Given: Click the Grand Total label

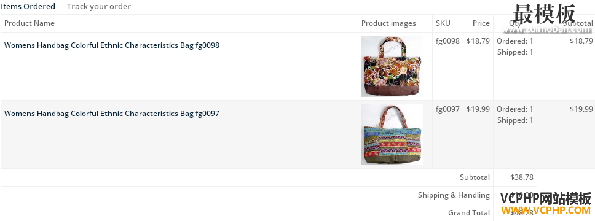Looking at the screenshot, I should (x=469, y=212).
